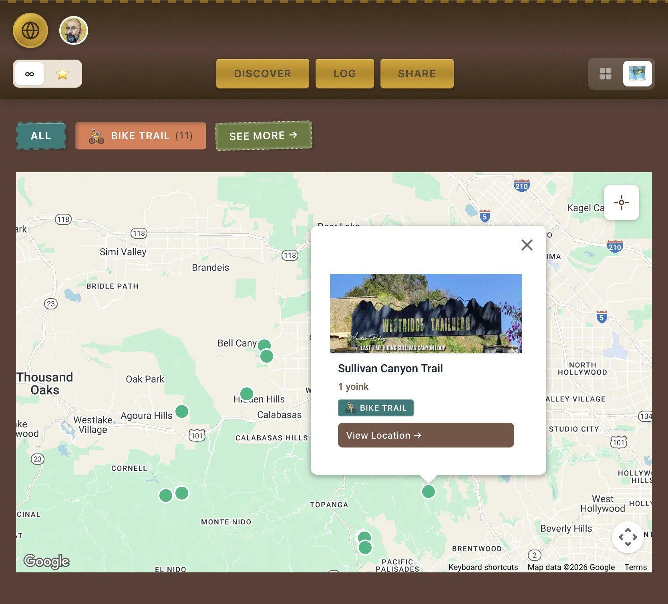
Task: Open map camera pan controls
Action: 628,537
